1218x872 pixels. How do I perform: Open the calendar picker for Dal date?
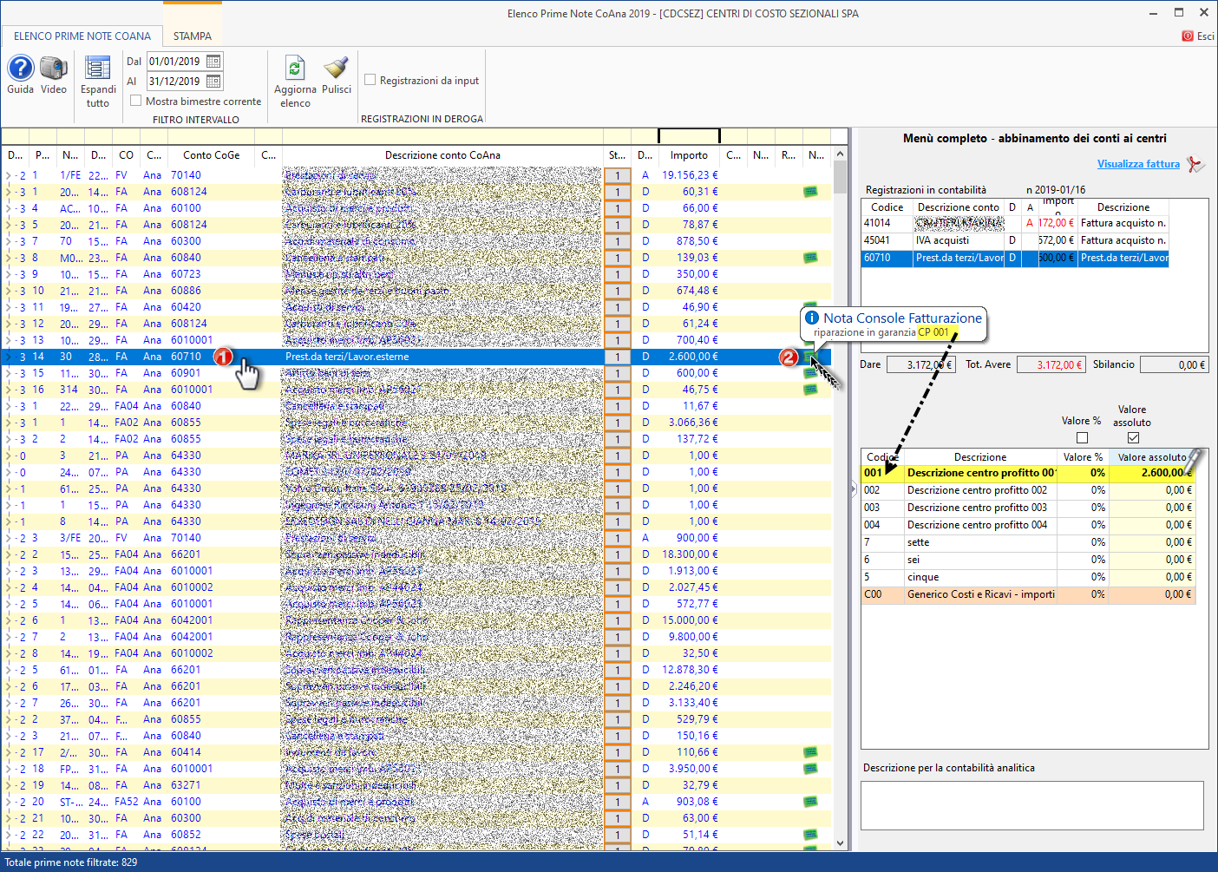[x=213, y=61]
